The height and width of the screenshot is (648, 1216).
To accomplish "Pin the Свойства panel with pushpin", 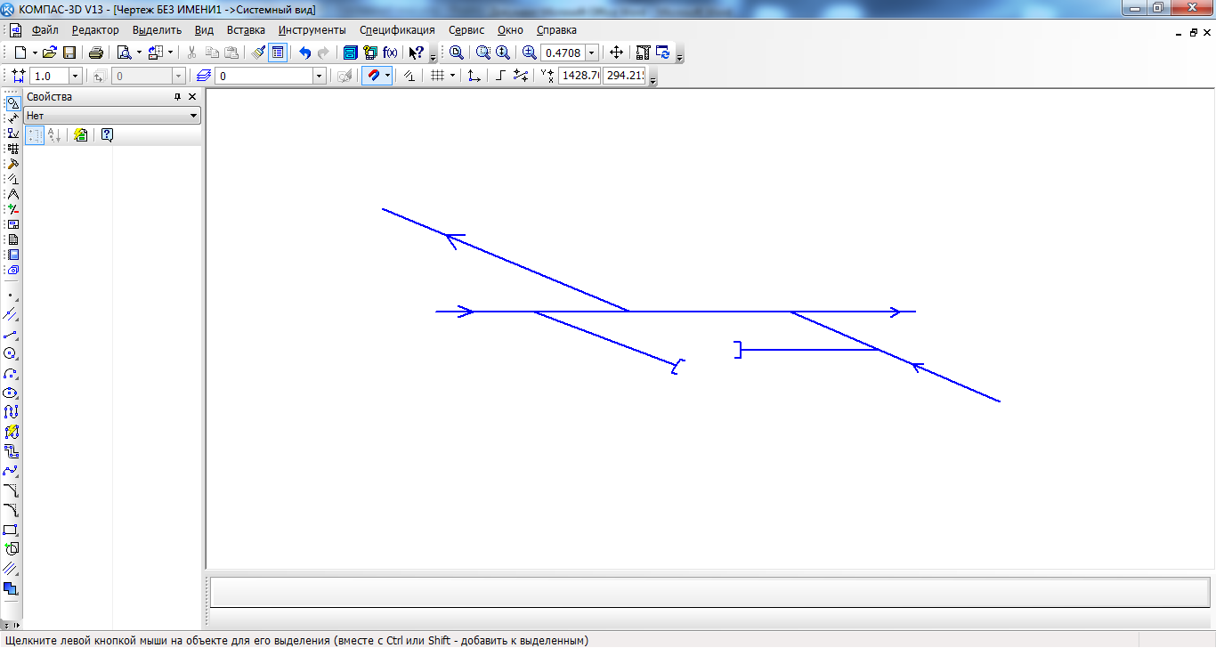I will (x=177, y=97).
